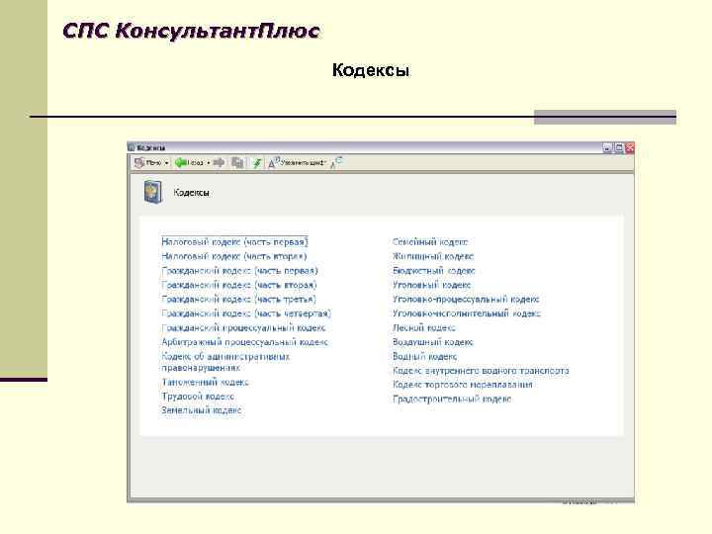Open the Трудовой кодекс link
712x534 pixels.
pos(198,397)
